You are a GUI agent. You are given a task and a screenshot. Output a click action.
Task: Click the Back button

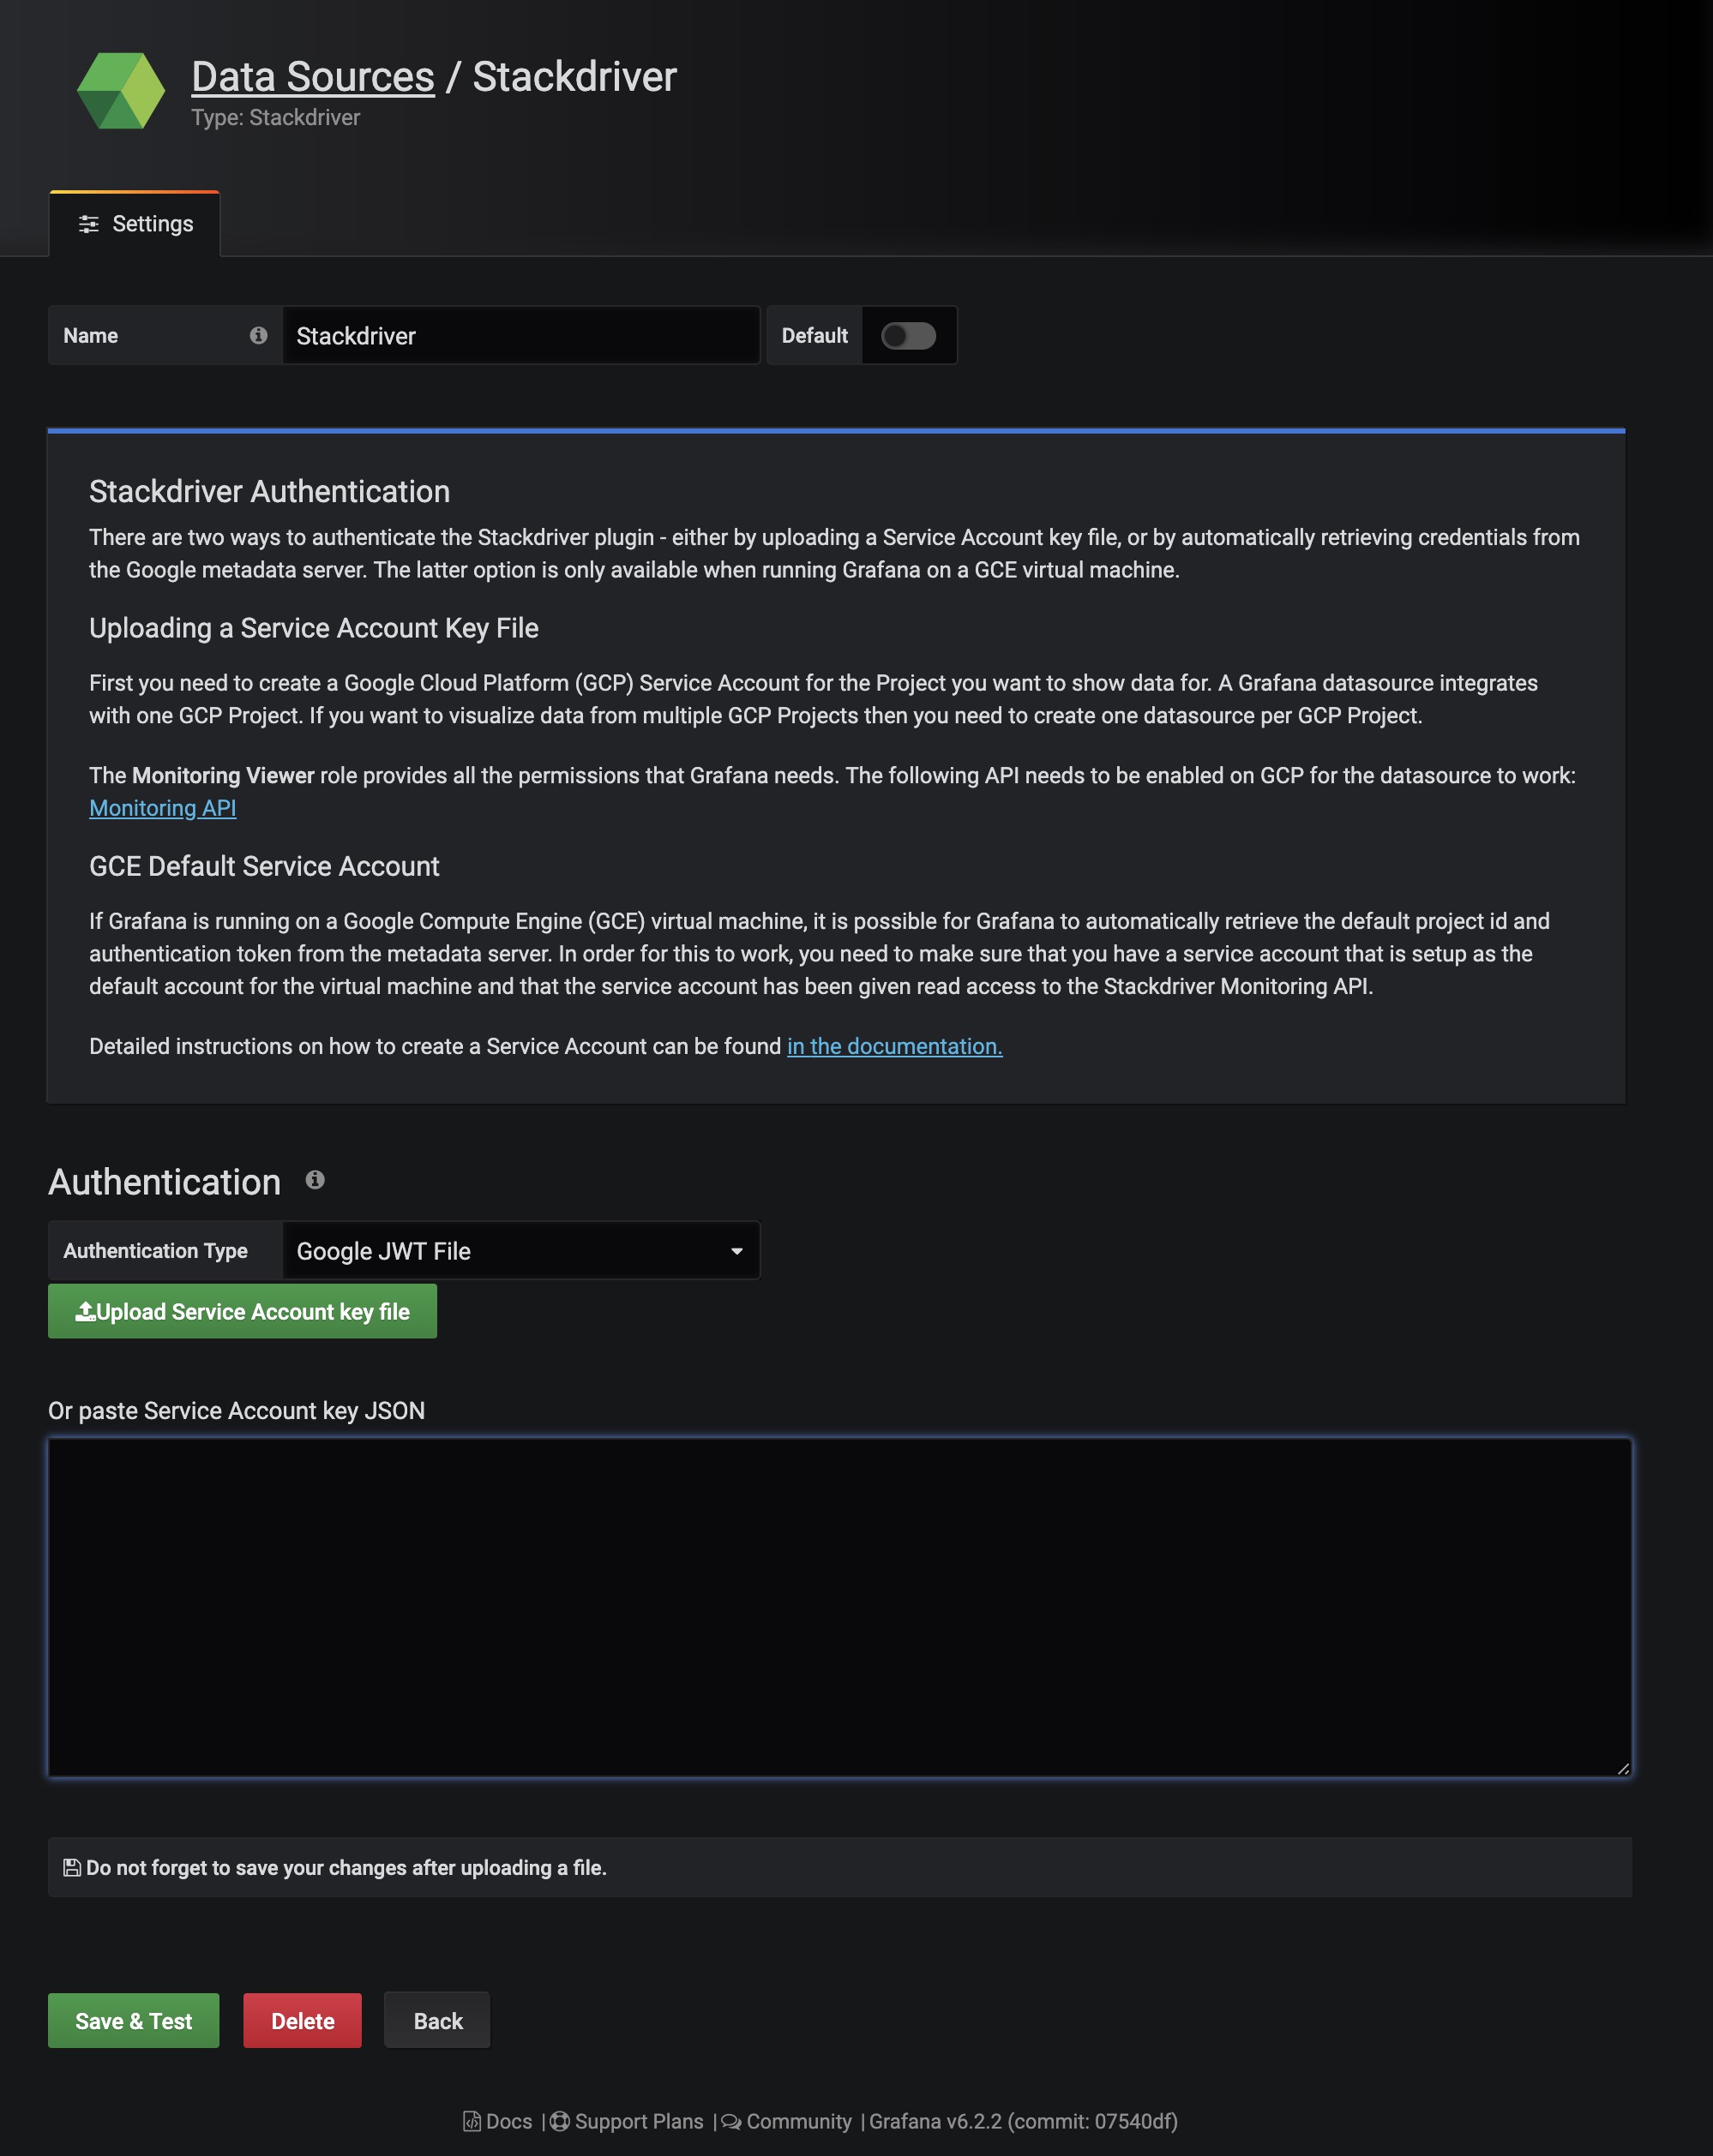tap(437, 2021)
